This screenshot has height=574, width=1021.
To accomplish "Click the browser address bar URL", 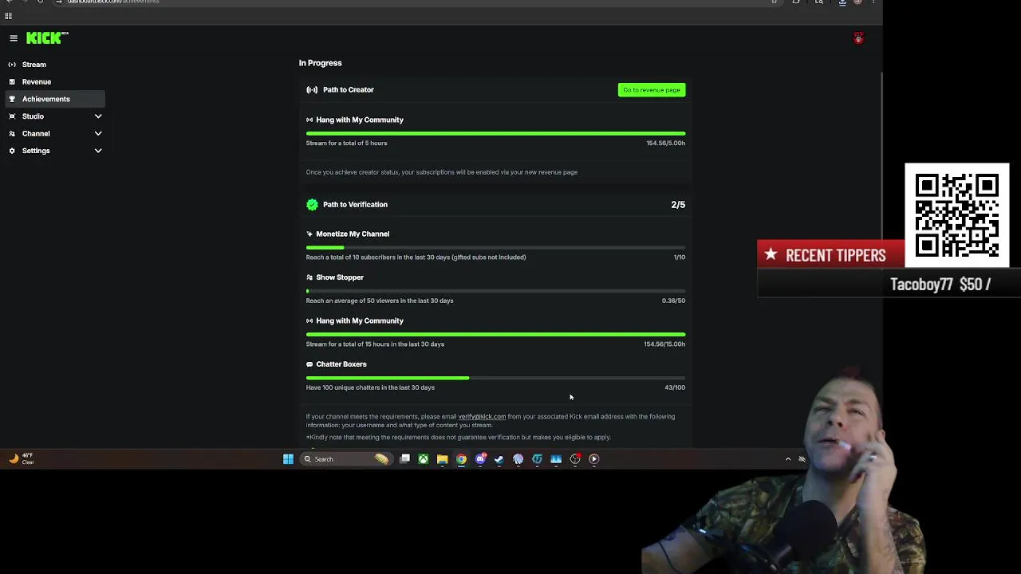I will coord(112,2).
